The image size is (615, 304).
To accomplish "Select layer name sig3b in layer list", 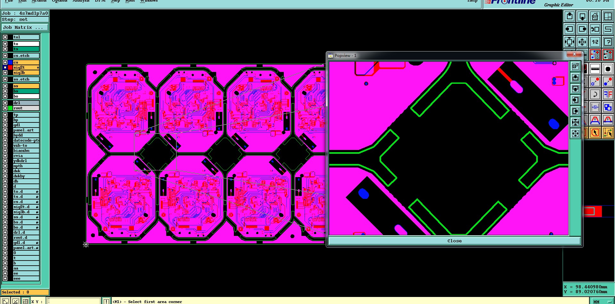I will click(x=26, y=73).
